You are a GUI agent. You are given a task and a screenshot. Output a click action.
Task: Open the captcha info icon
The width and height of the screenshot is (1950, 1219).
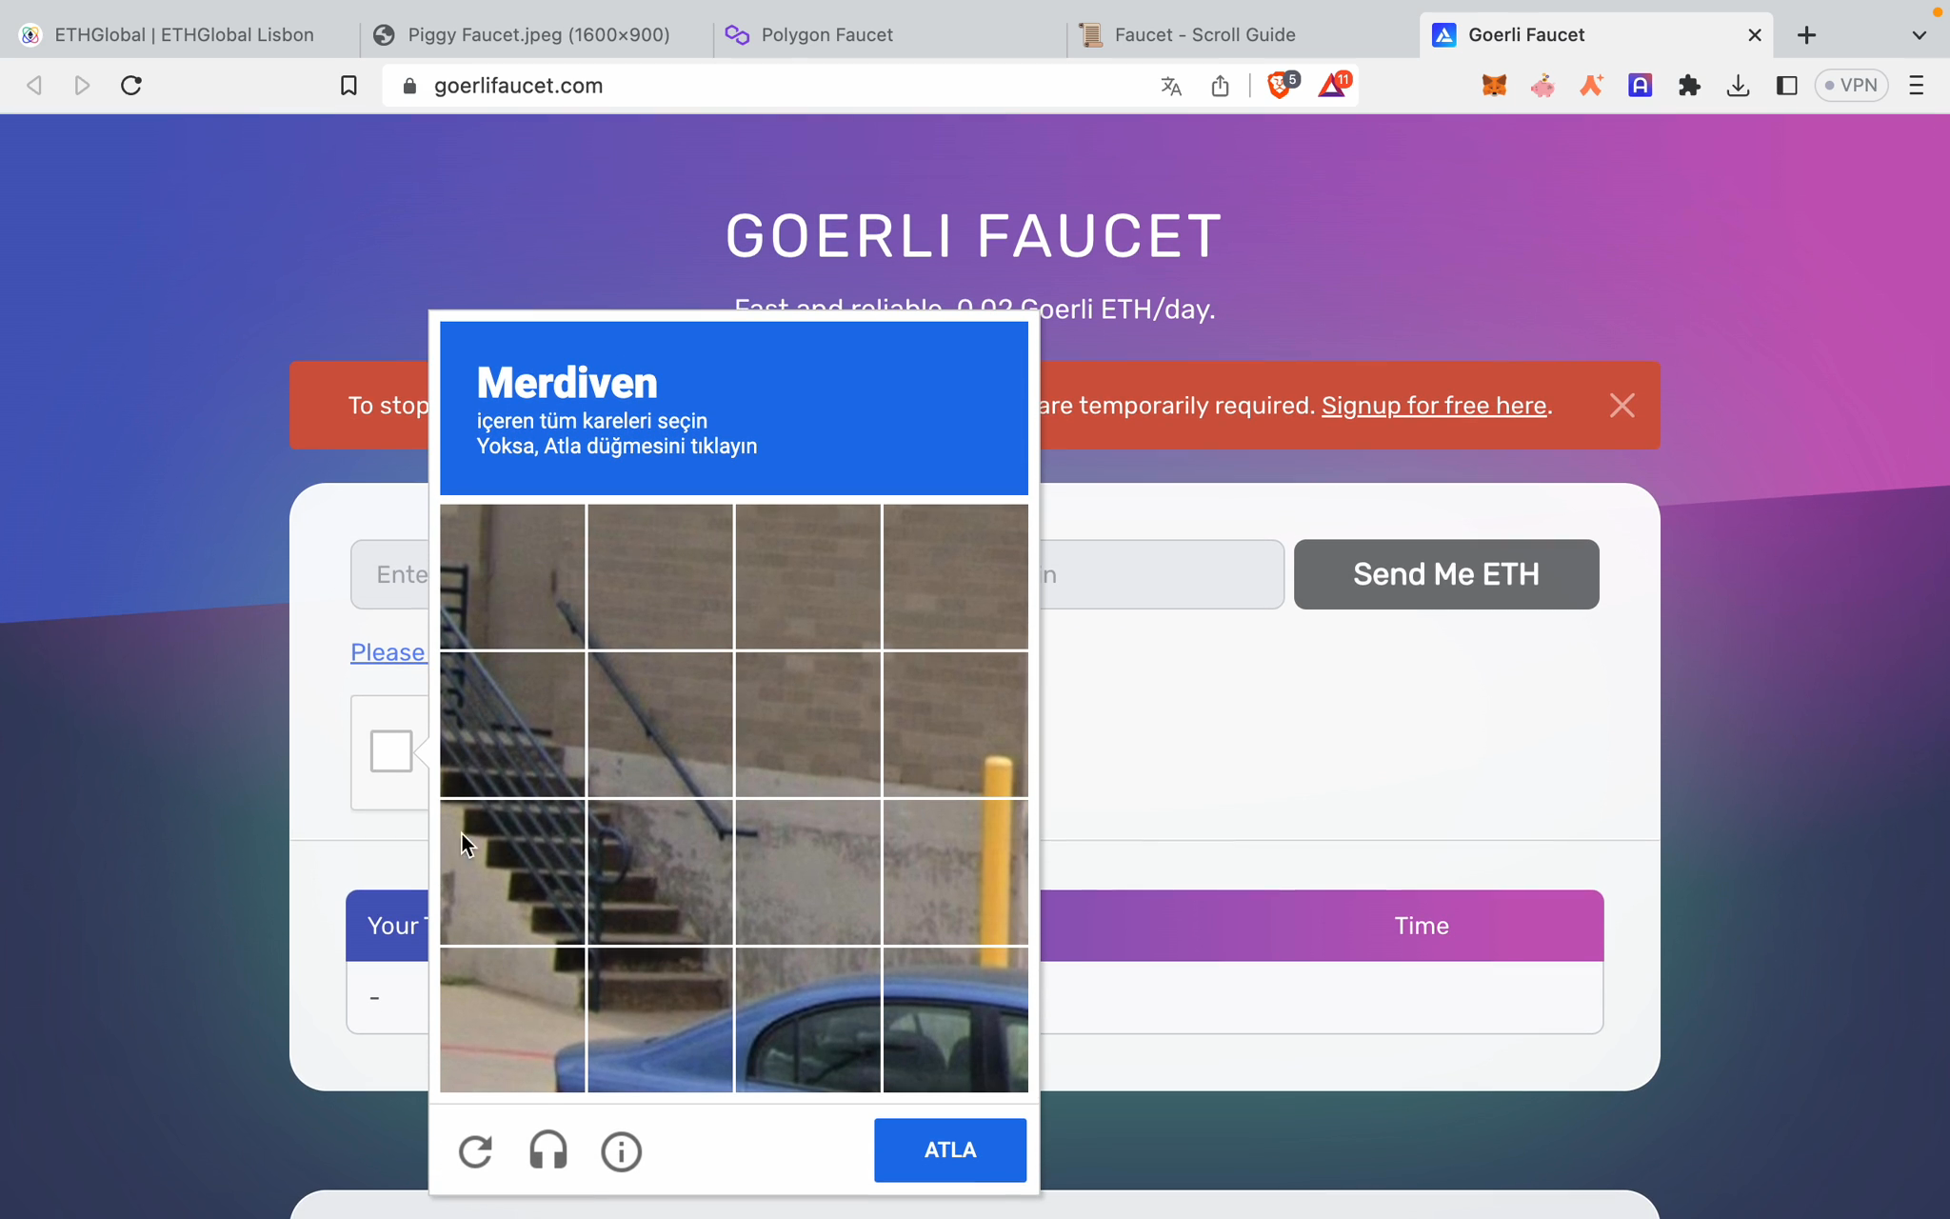click(x=621, y=1151)
